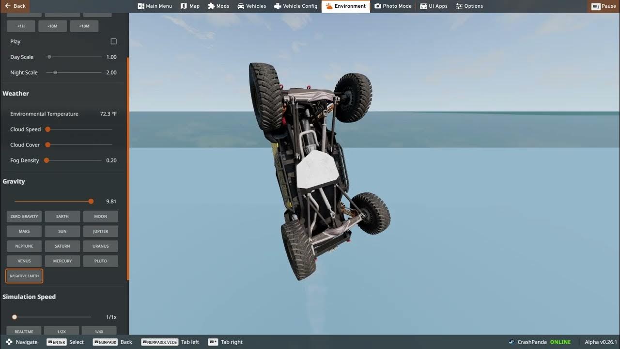The width and height of the screenshot is (620, 349).
Task: Click the gravity value 9.81
Action: pyautogui.click(x=111, y=201)
